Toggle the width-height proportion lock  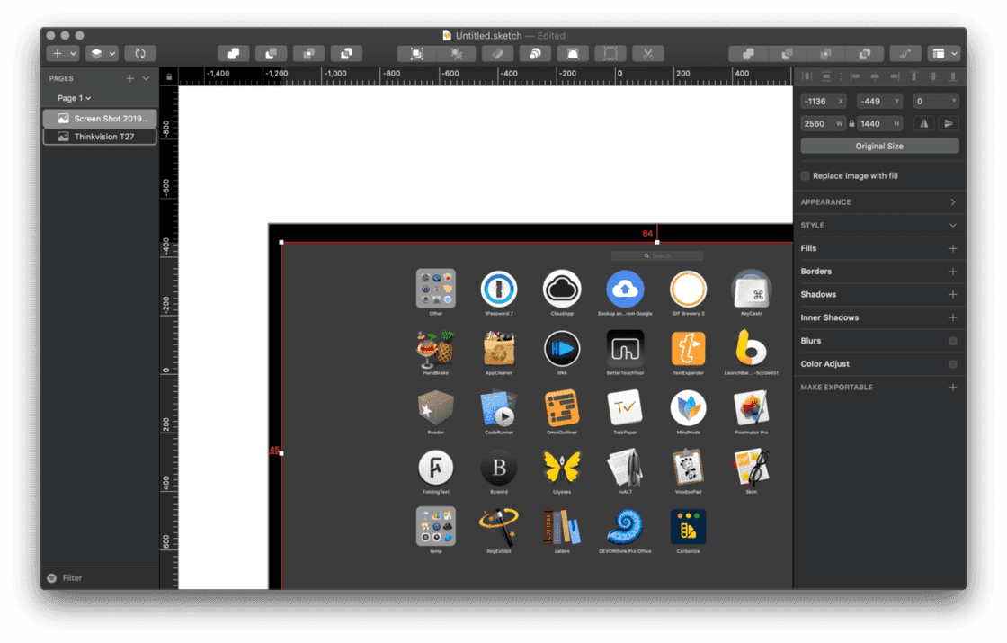[851, 123]
